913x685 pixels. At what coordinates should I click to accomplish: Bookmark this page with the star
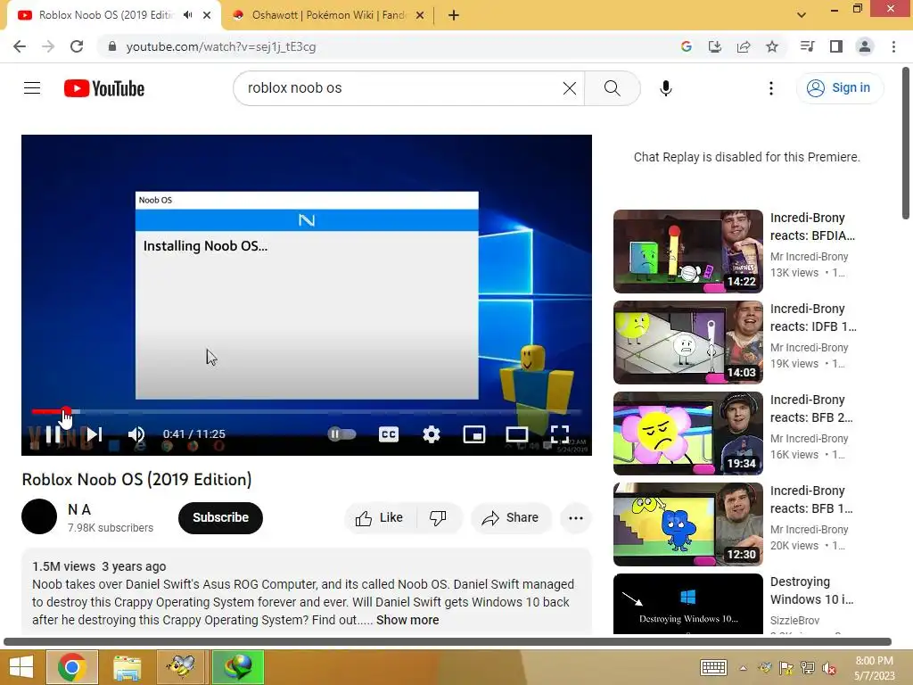pyautogui.click(x=772, y=46)
